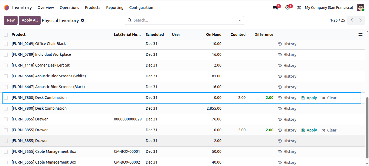Check the Desk Combination 2,855.00 row checkbox
Image resolution: width=369 pixels, height=166 pixels.
point(6,108)
